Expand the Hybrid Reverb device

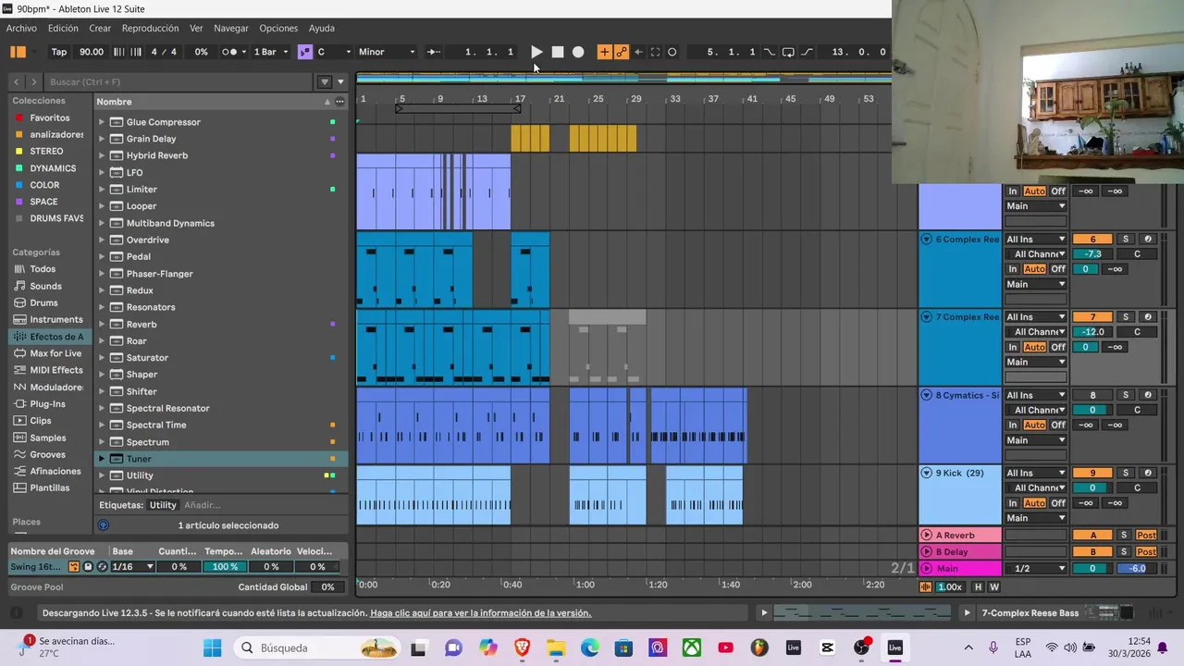point(102,155)
